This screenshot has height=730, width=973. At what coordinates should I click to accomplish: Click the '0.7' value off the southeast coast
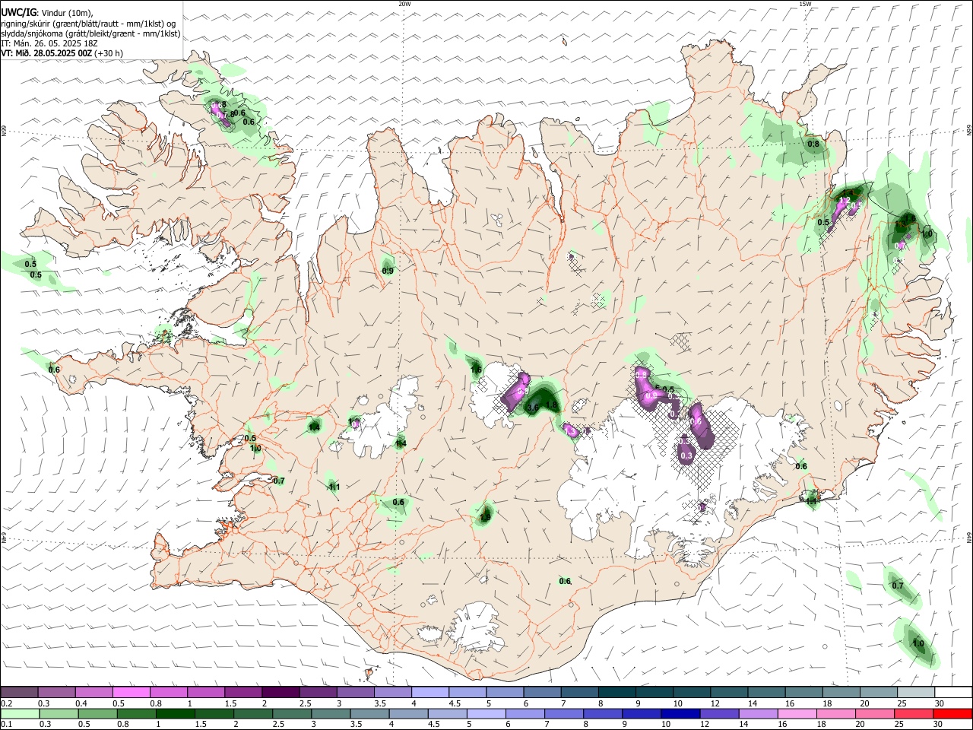click(x=898, y=586)
